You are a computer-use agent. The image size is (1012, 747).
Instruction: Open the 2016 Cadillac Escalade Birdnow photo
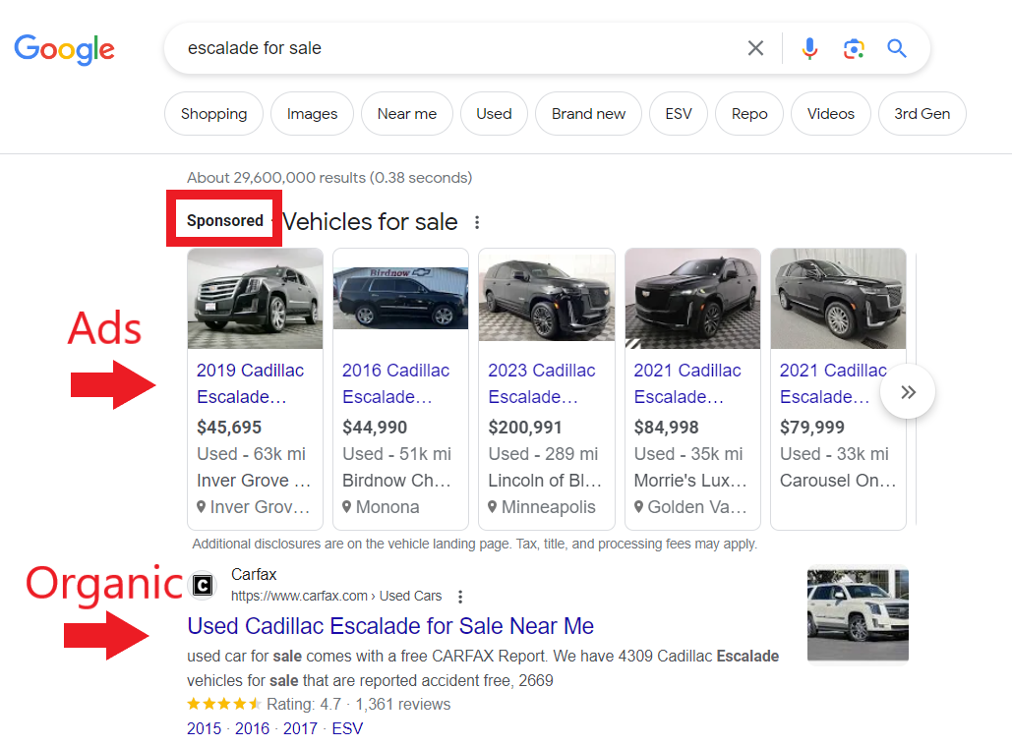click(x=401, y=299)
